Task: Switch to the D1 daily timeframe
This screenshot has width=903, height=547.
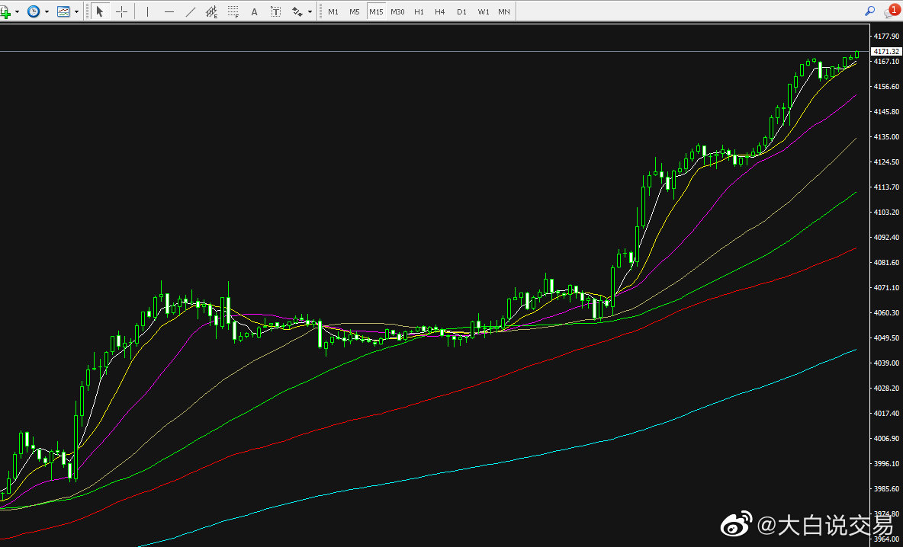Action: 461,12
